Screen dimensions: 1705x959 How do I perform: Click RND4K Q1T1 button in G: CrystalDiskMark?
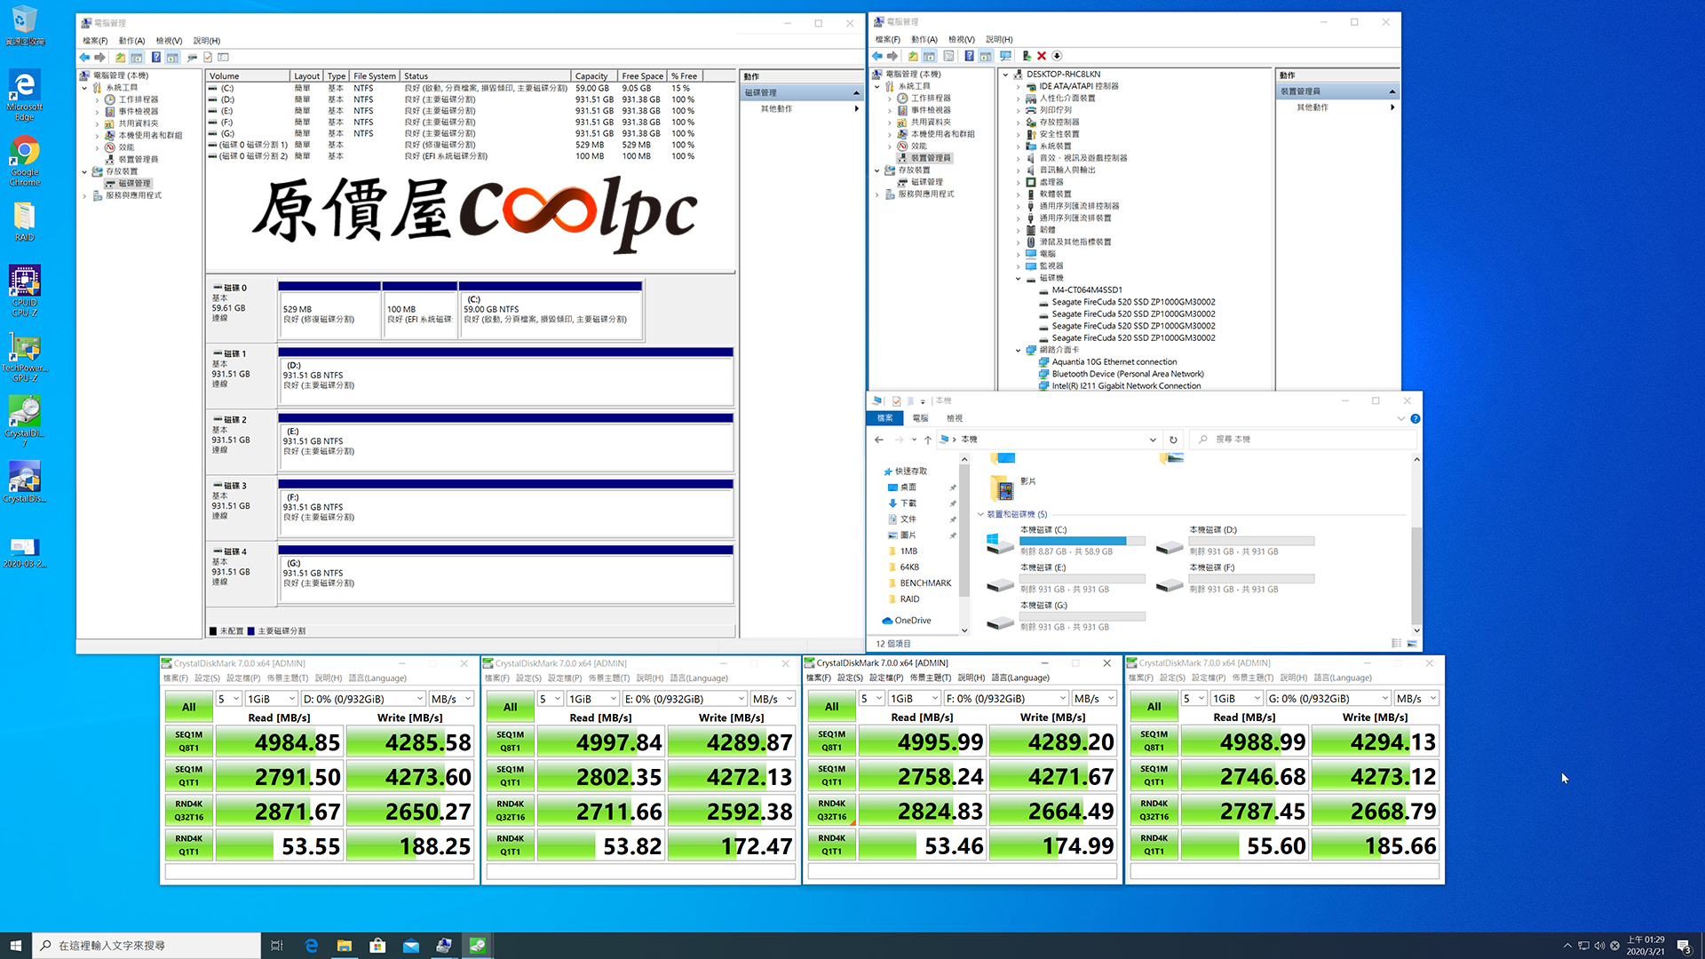[x=1154, y=844]
